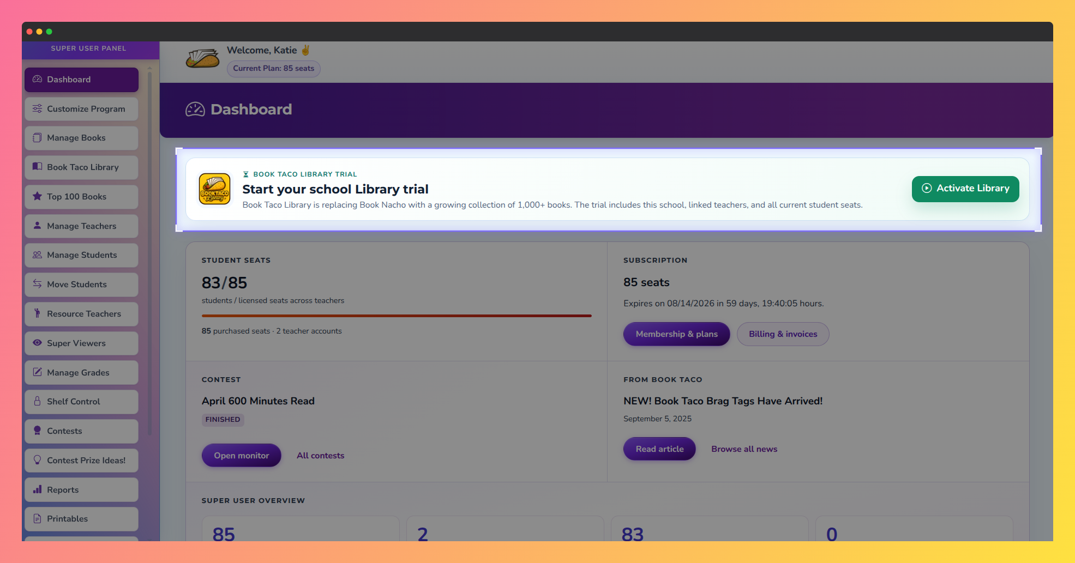Click the SUPER USER PANEL header label

pyautogui.click(x=88, y=49)
